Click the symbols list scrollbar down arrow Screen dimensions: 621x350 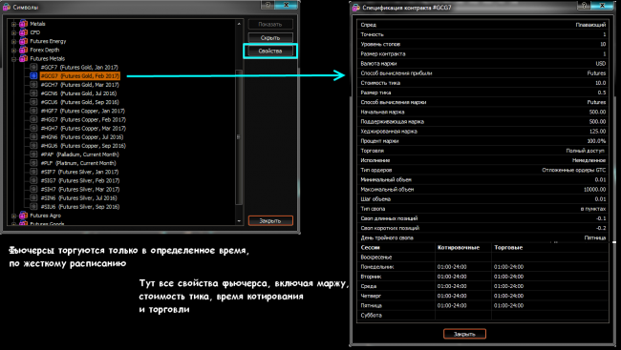pyautogui.click(x=239, y=220)
